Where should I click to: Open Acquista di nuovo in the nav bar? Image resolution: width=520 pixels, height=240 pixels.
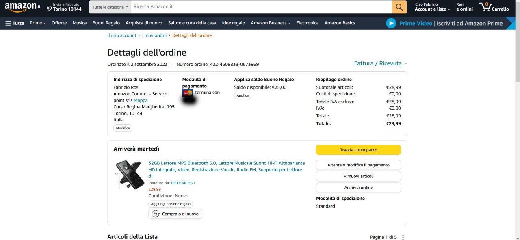click(144, 23)
